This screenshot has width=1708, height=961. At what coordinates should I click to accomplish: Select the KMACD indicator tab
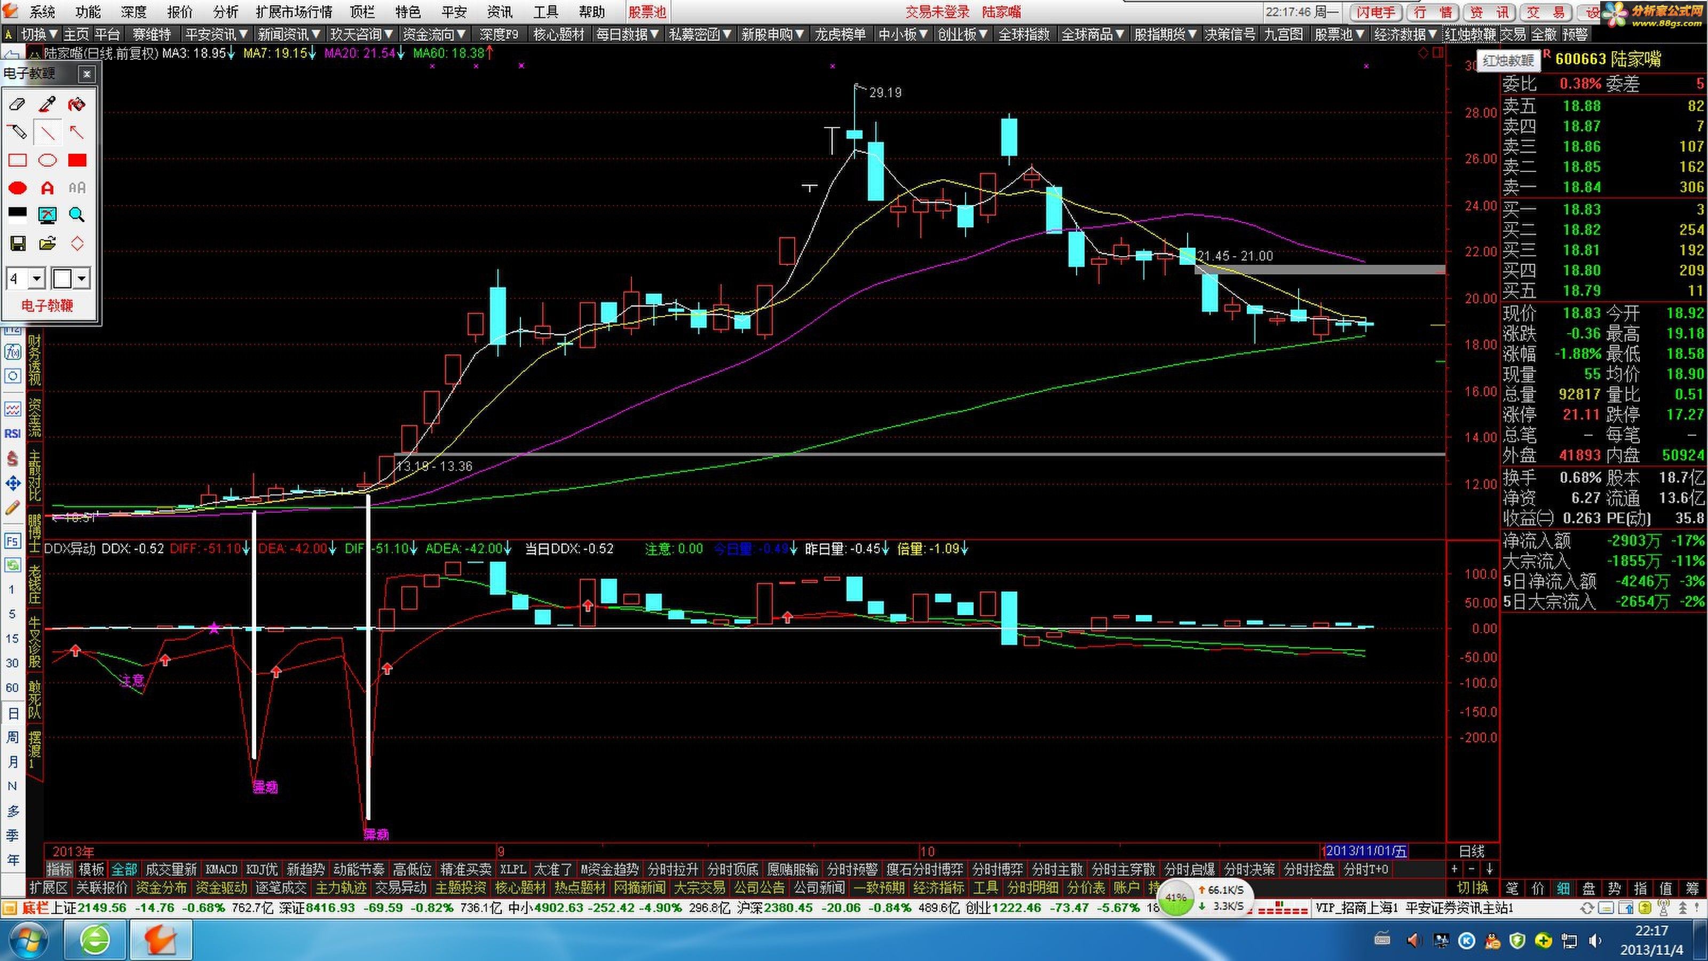pos(222,870)
